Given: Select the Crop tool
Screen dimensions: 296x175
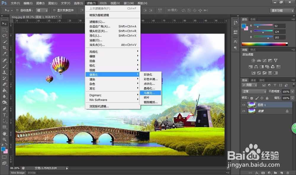Looking at the screenshot, I should point(4,48).
